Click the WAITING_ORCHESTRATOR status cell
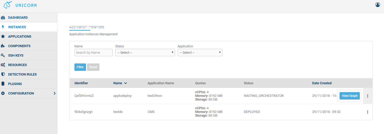384x134 pixels. 264,96
